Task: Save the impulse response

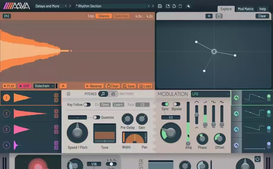Action: 129,86
